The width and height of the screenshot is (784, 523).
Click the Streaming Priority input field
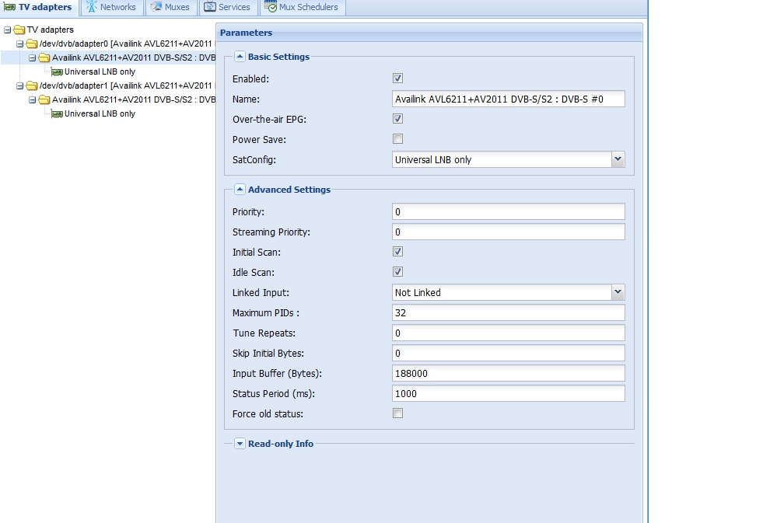click(509, 232)
